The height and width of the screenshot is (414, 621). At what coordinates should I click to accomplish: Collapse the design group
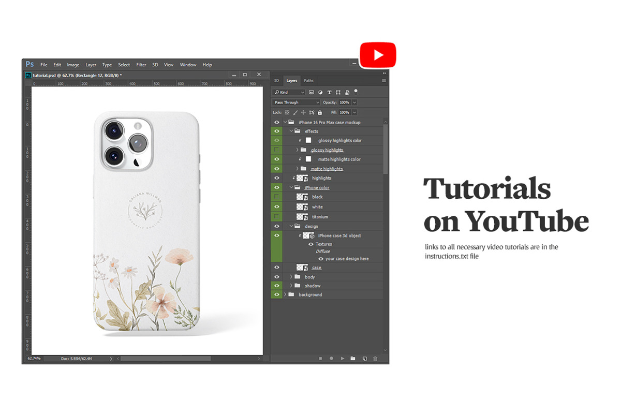pos(291,226)
